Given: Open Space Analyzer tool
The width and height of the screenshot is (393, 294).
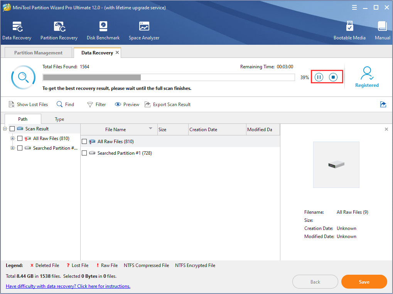Looking at the screenshot, I should 144,30.
